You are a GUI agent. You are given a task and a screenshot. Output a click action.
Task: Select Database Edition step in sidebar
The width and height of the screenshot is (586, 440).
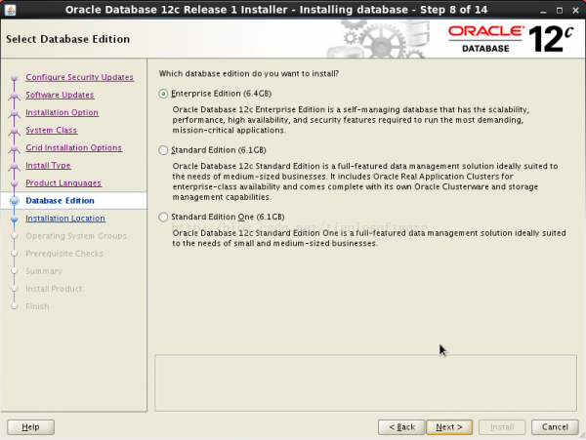click(x=60, y=201)
